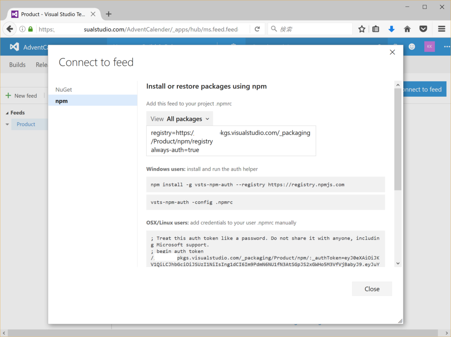Click vsts-npm-auth -config .npmrc command
The height and width of the screenshot is (337, 451).
click(x=266, y=202)
